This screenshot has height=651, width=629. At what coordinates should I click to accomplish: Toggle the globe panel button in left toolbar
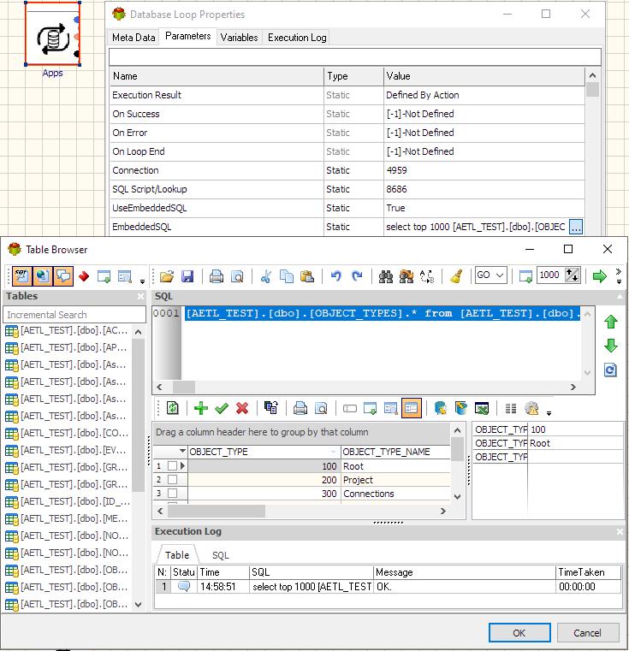[x=43, y=276]
